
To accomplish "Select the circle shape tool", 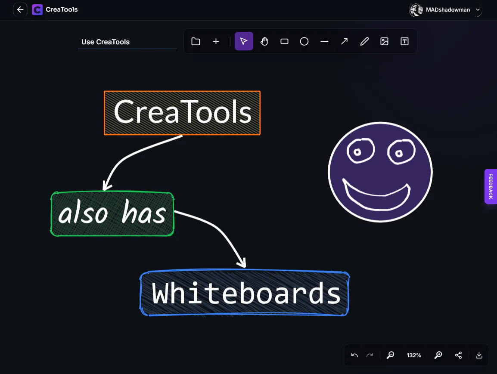I will (304, 41).
